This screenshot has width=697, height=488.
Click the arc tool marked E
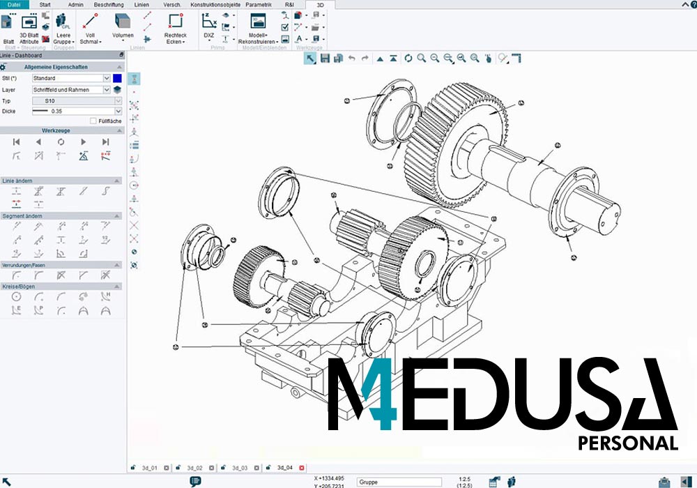click(17, 311)
